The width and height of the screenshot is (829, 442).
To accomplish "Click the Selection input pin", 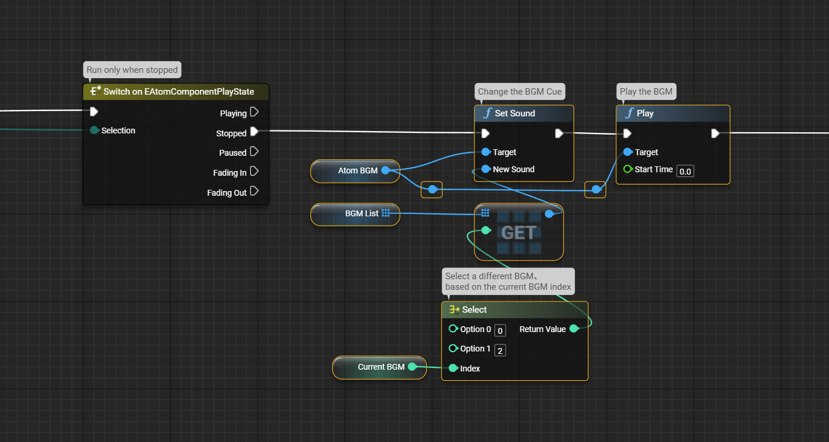I will [x=94, y=130].
